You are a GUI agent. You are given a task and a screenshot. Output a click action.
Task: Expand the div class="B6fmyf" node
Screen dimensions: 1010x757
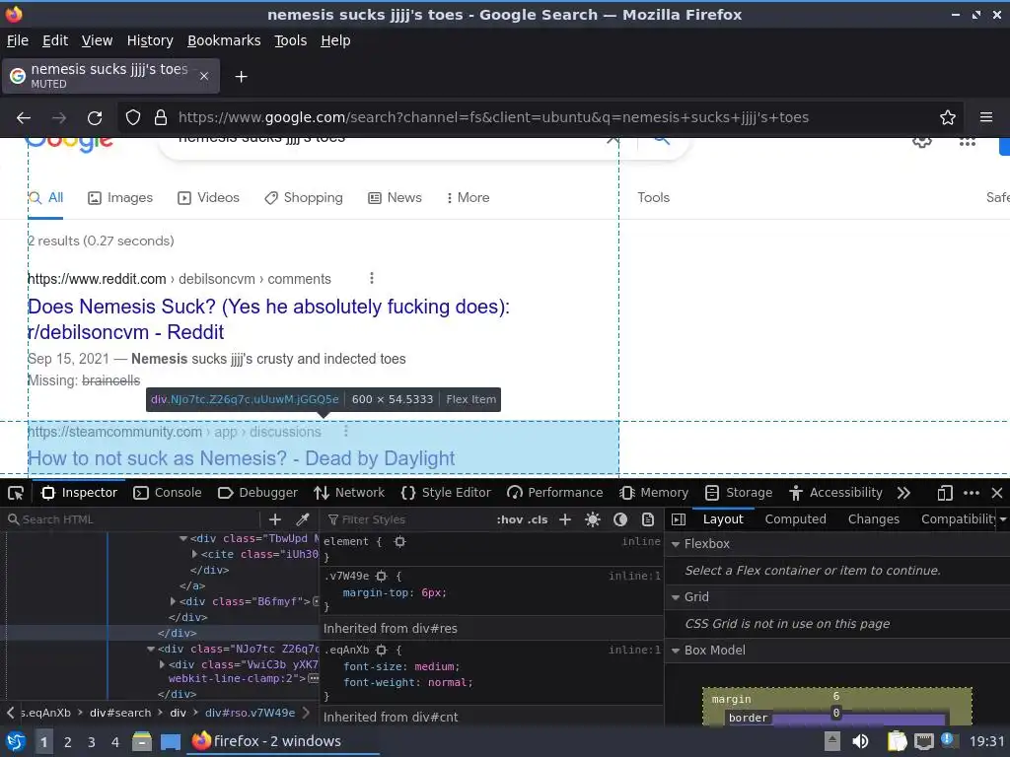(x=173, y=602)
